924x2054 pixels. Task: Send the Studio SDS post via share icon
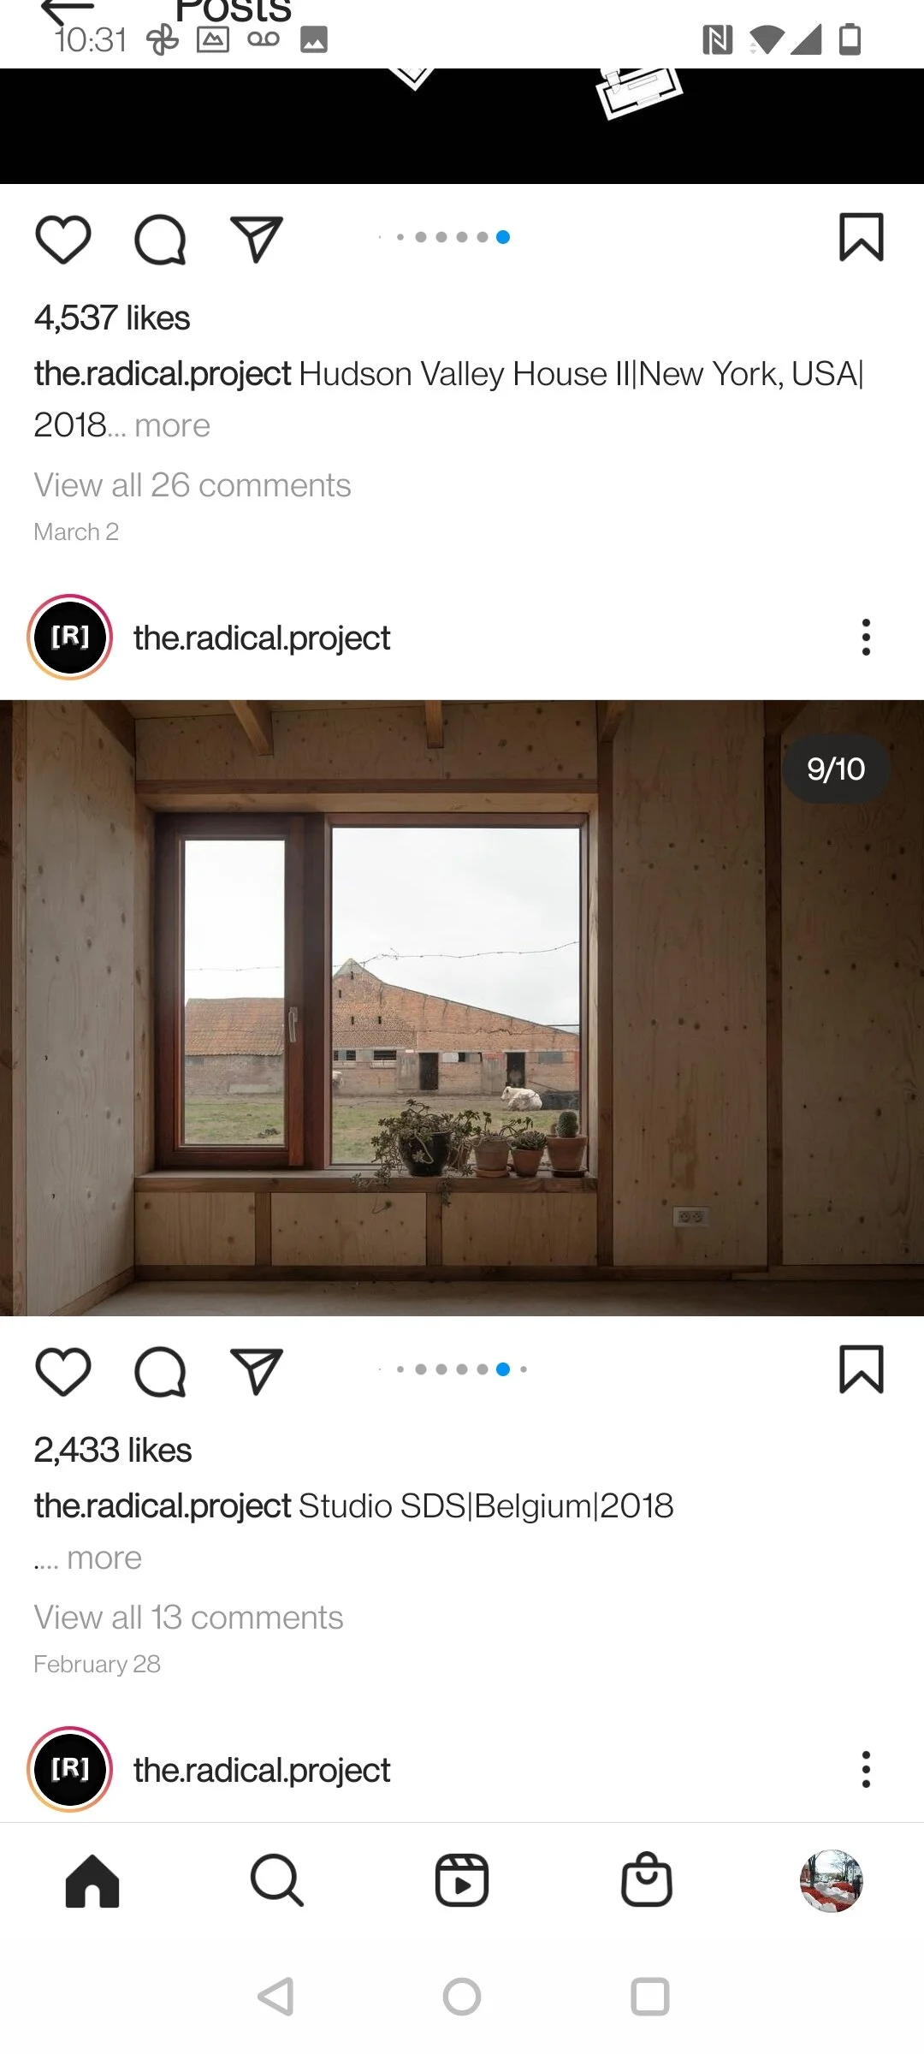256,1371
